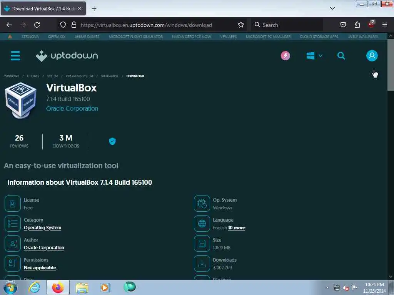Open VPN APPS in the top bar
The image size is (394, 295).
click(229, 36)
